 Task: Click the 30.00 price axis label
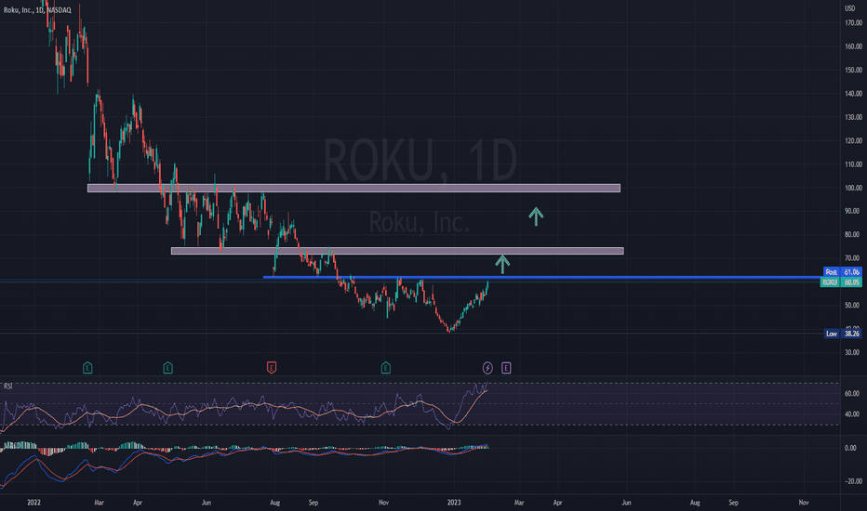pos(852,352)
